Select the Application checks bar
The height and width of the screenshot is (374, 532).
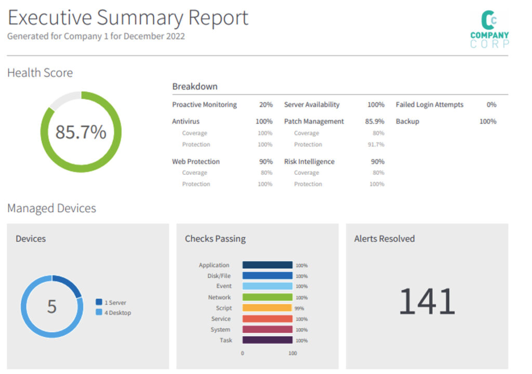pos(268,265)
